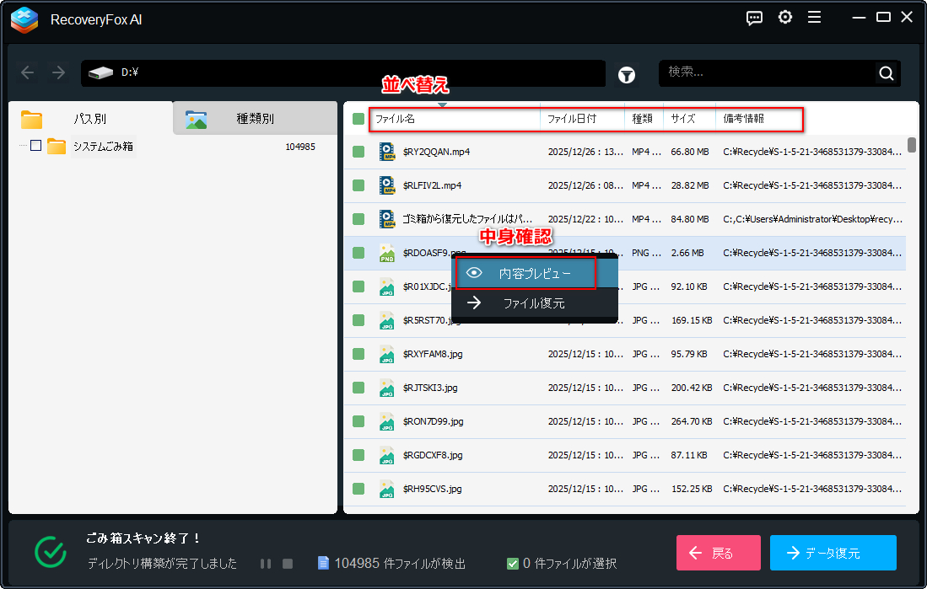The width and height of the screenshot is (927, 589).
Task: Click the search magnifier icon
Action: [886, 73]
